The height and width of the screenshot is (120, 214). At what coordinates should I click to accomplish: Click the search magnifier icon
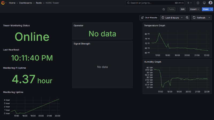(128, 3)
